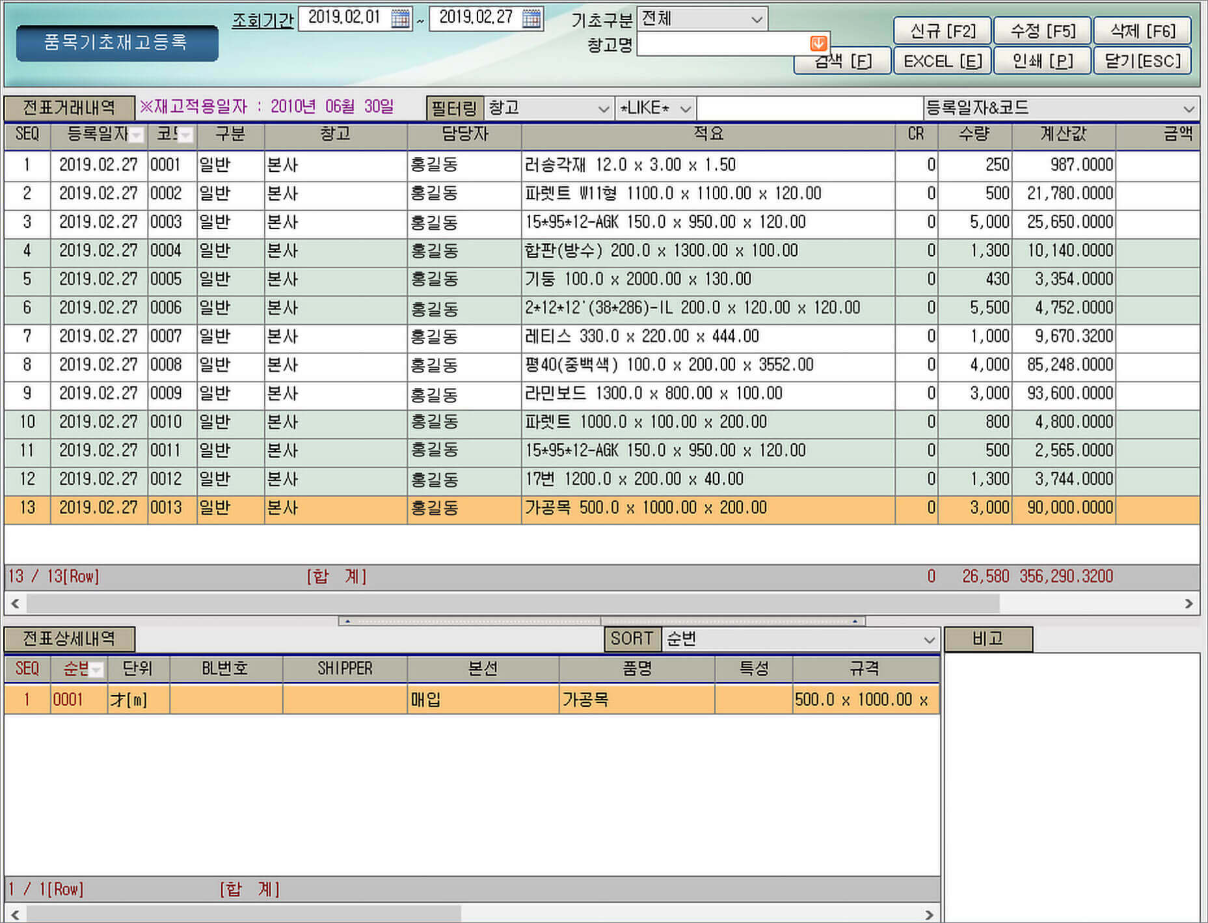Click the CR column header
The image size is (1208, 923).
916,135
